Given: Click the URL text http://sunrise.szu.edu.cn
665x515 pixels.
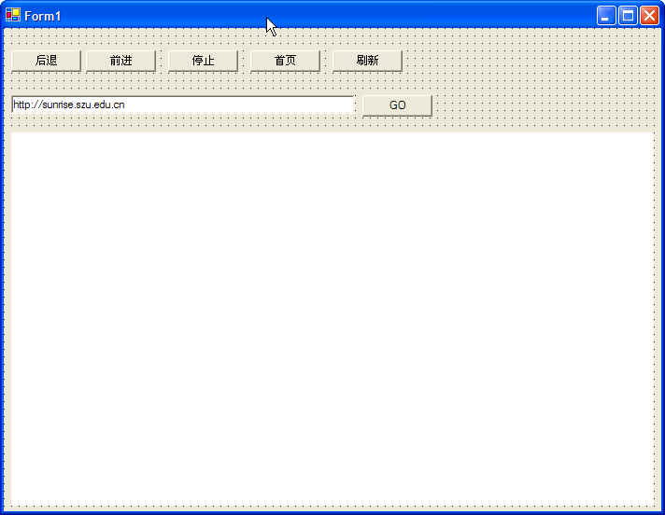Looking at the screenshot, I should [x=69, y=104].
